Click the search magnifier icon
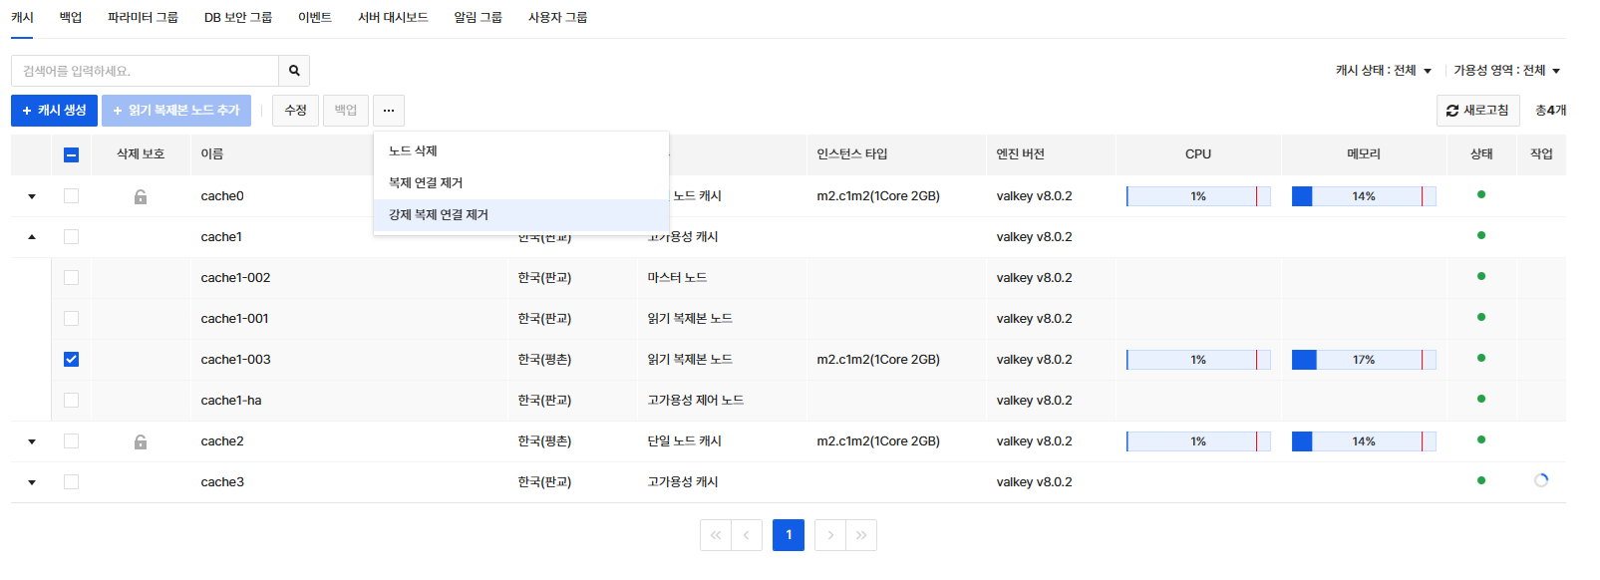Screen dimensions: 1600x580 [294, 71]
